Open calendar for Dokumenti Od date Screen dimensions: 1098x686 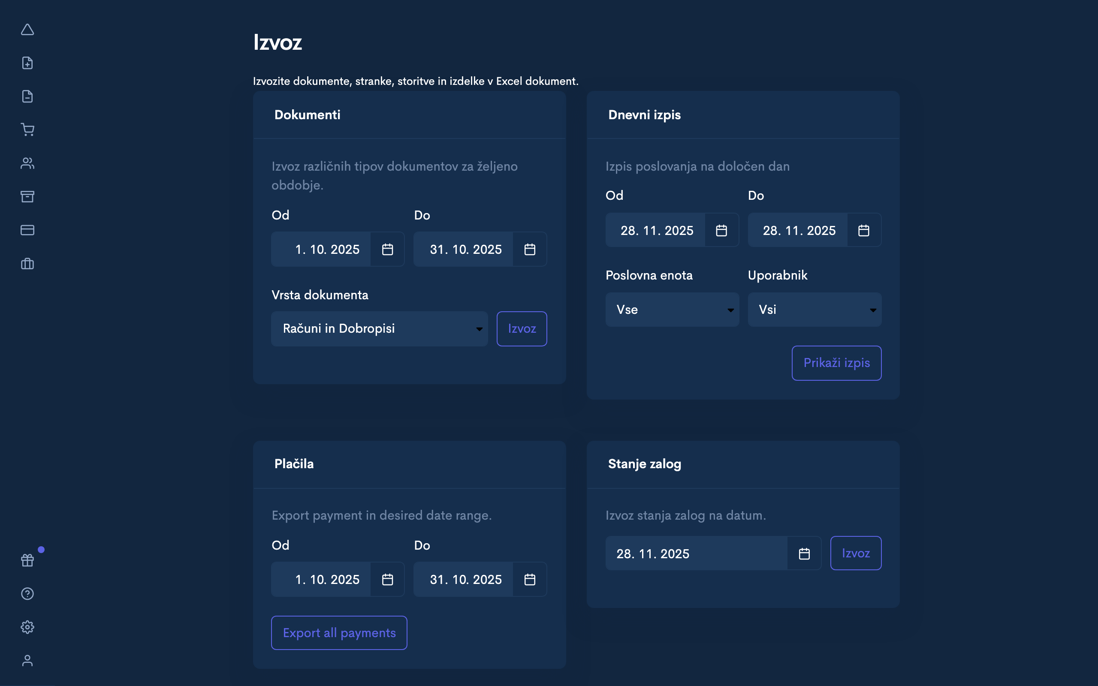(x=387, y=249)
